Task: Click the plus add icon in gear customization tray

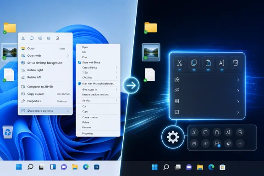Action: point(240,143)
